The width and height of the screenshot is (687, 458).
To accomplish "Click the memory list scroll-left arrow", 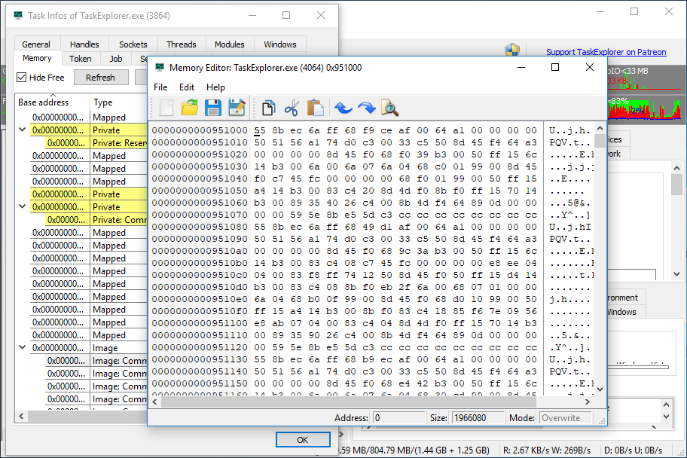I will [x=21, y=416].
